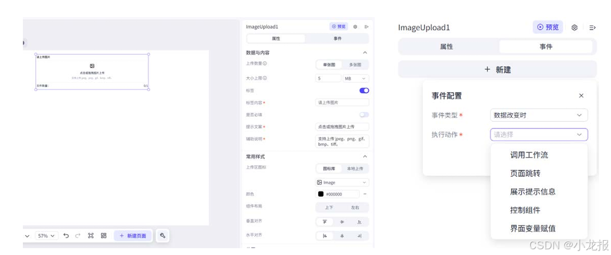The image size is (611, 255).
Task: Click the wrench tool button
Action: coord(162,236)
